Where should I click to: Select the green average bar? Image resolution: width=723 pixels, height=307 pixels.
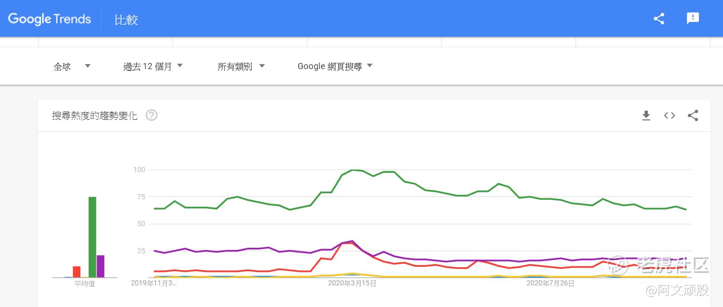[x=93, y=237]
